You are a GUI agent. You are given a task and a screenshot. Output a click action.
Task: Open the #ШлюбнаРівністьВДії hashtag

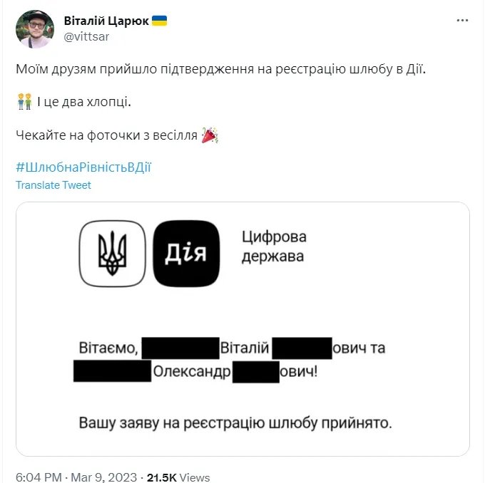[83, 167]
